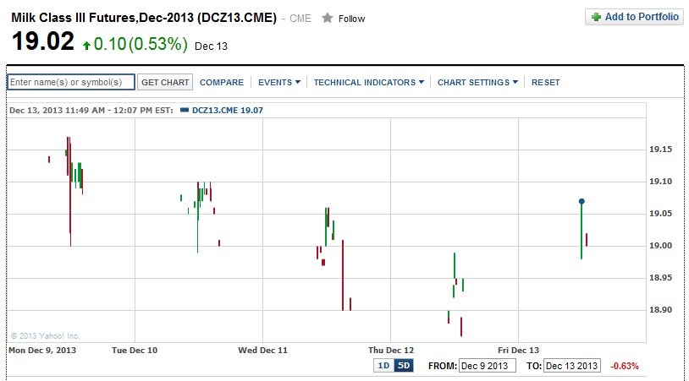Screen dimensions: 689x381
Task: Click the blue data point marker on Dec 13
Action: 582,201
